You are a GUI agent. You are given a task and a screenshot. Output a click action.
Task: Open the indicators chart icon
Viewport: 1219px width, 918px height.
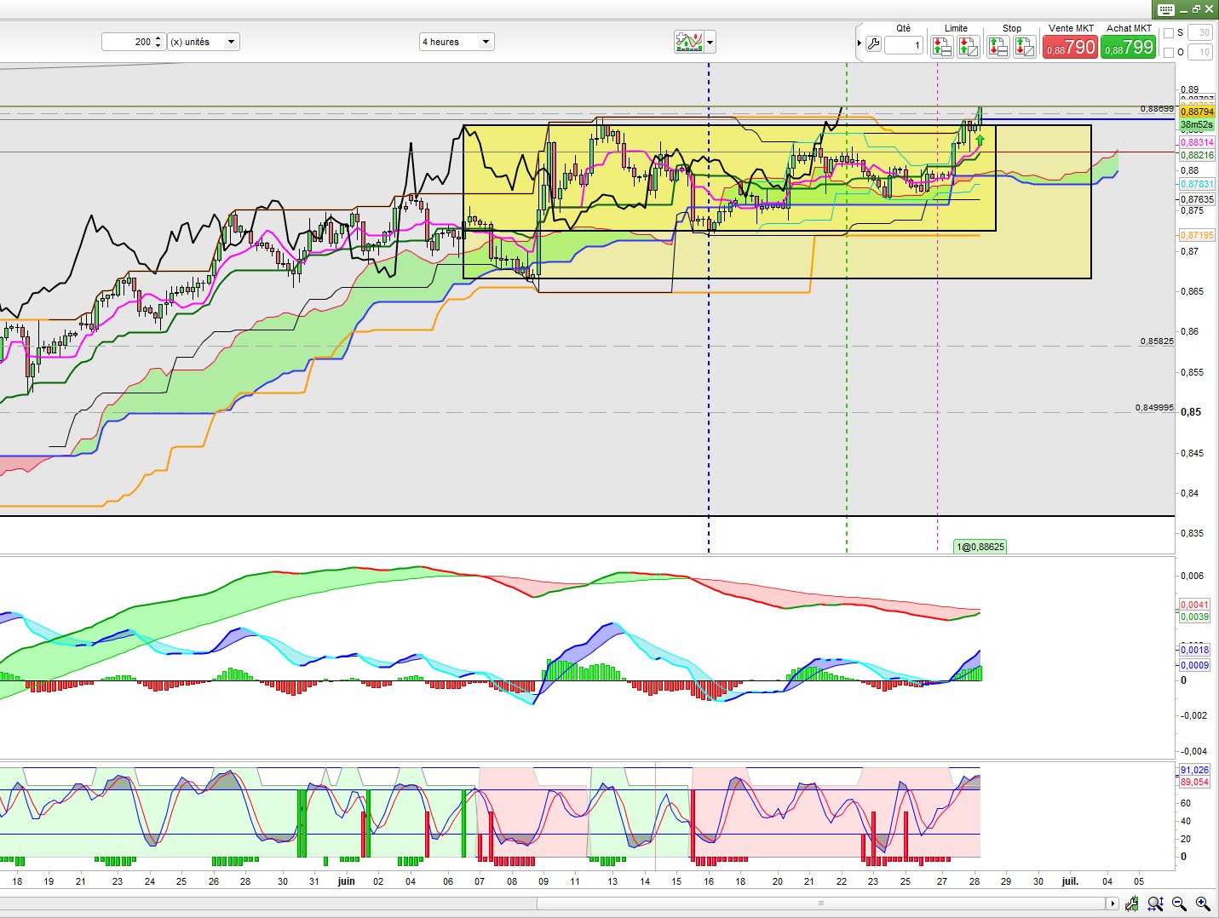[x=689, y=42]
